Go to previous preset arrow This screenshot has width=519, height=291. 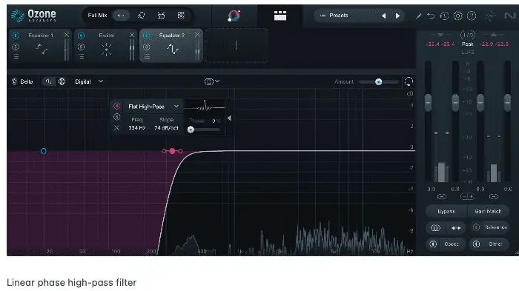point(383,16)
